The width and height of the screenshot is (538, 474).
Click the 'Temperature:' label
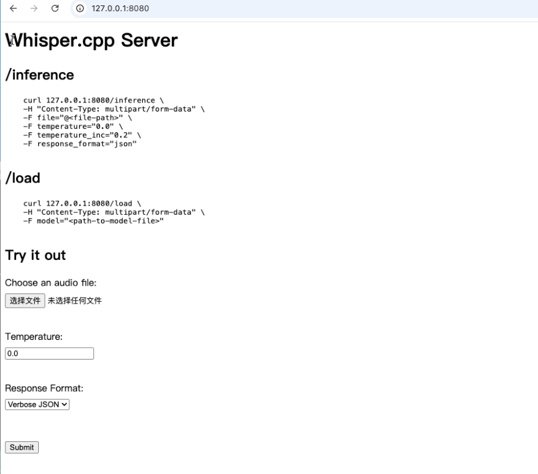(33, 337)
